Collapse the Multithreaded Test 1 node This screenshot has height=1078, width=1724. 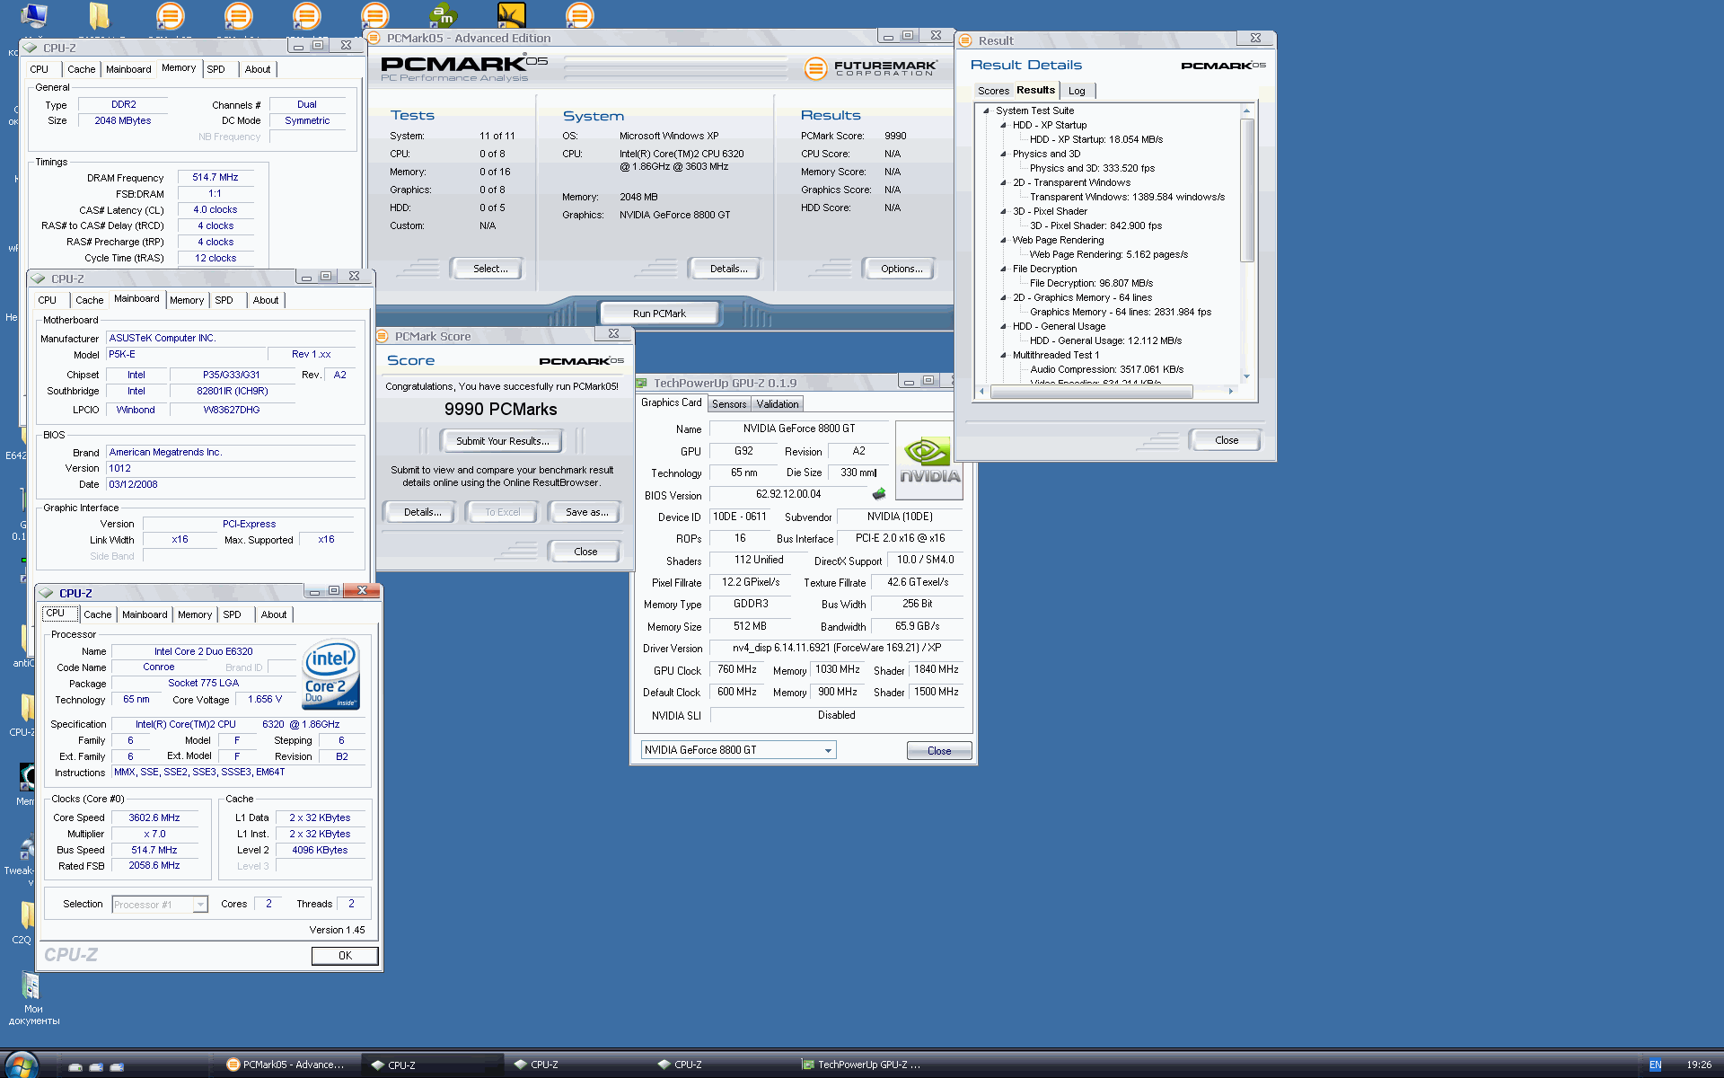point(1003,356)
